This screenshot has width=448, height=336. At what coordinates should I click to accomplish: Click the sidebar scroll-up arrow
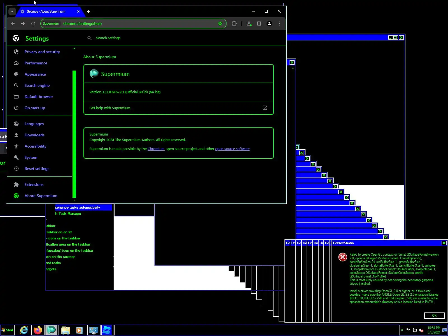pyautogui.click(x=74, y=49)
